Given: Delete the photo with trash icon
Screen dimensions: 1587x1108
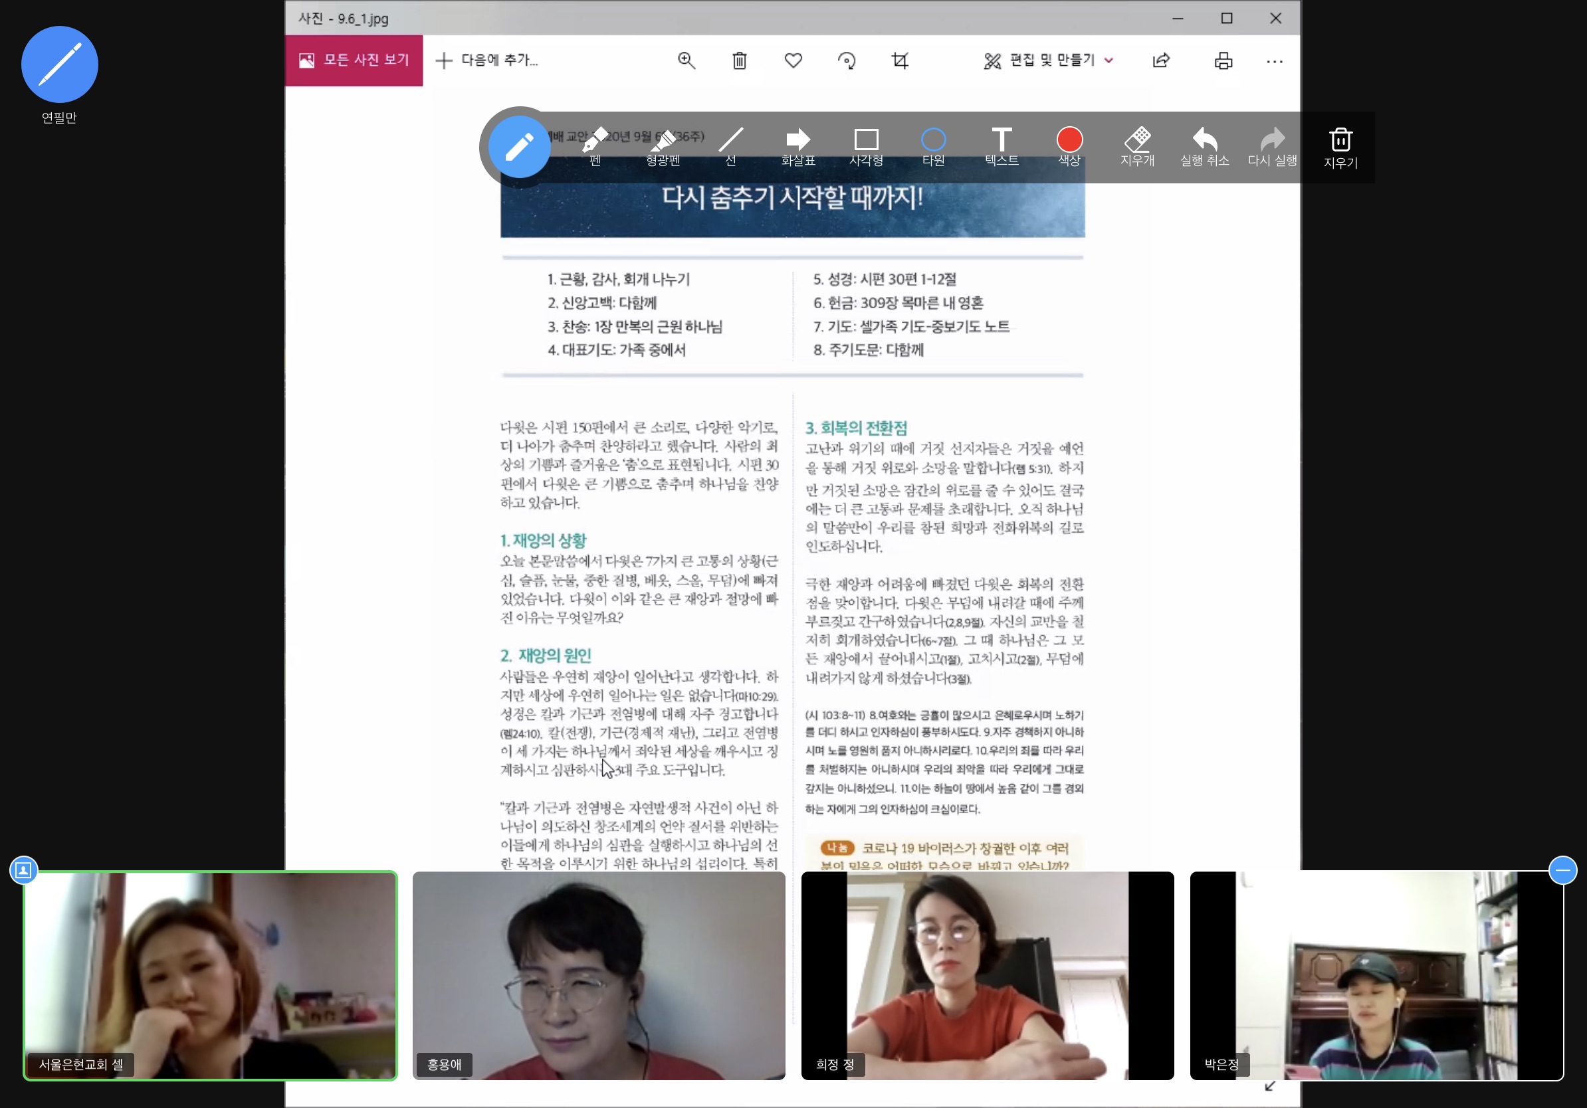Looking at the screenshot, I should (739, 60).
